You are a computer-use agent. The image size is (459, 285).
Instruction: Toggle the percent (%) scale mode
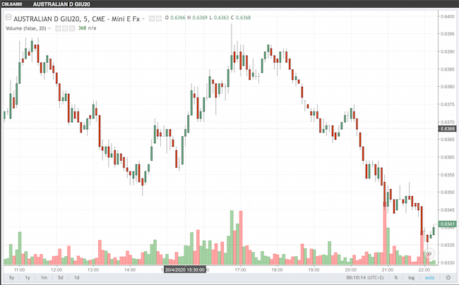[395, 278]
